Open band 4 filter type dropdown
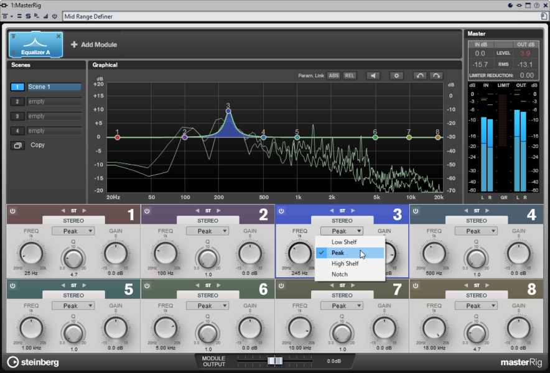 (476, 231)
